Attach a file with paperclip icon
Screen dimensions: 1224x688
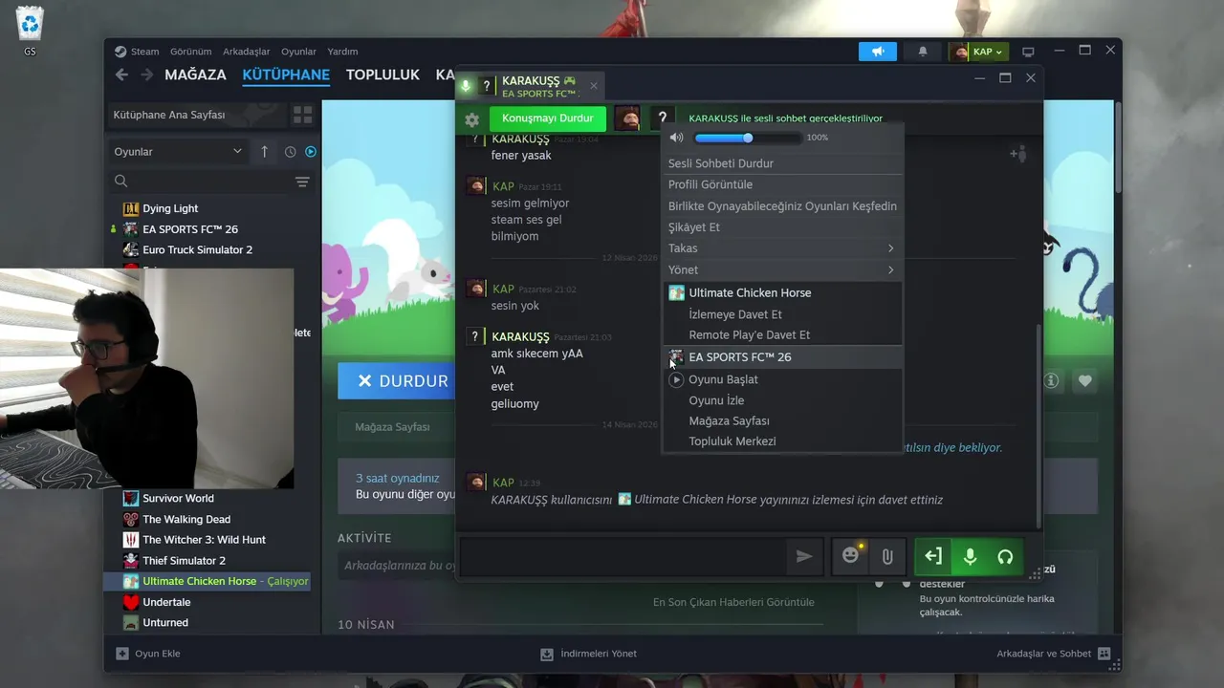(x=887, y=556)
